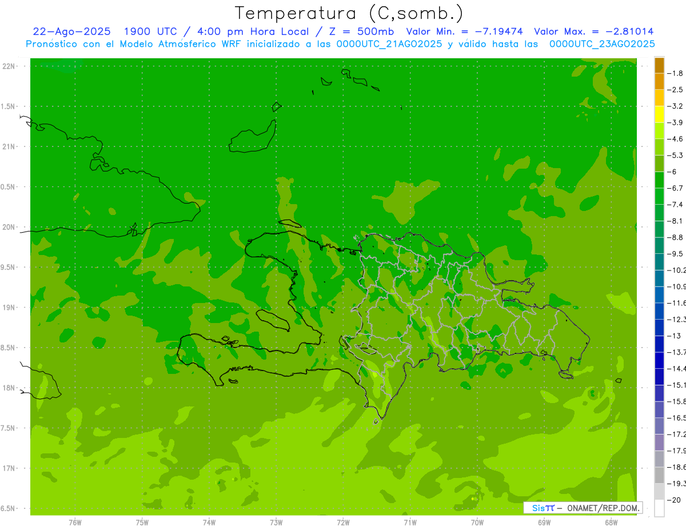686x530 pixels.
Task: Click the 69W longitude label
Action: (x=544, y=523)
